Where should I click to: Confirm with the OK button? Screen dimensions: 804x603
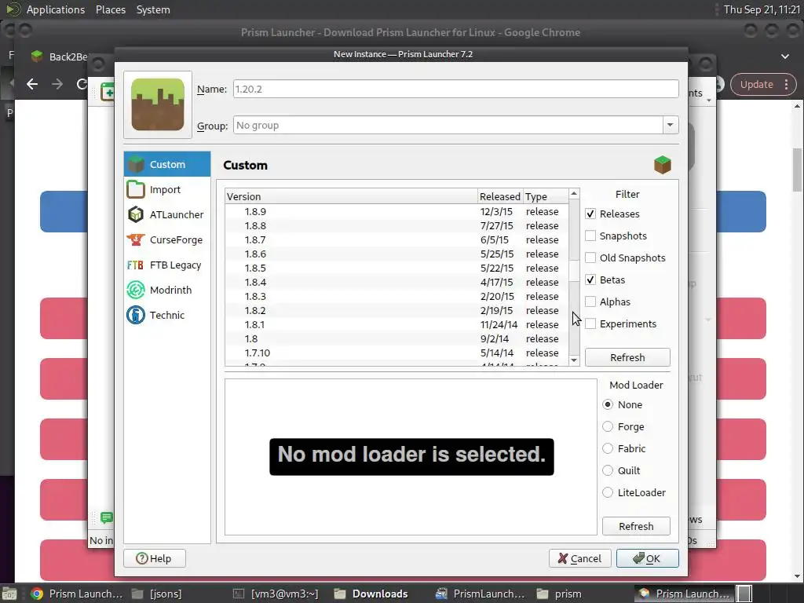(648, 558)
